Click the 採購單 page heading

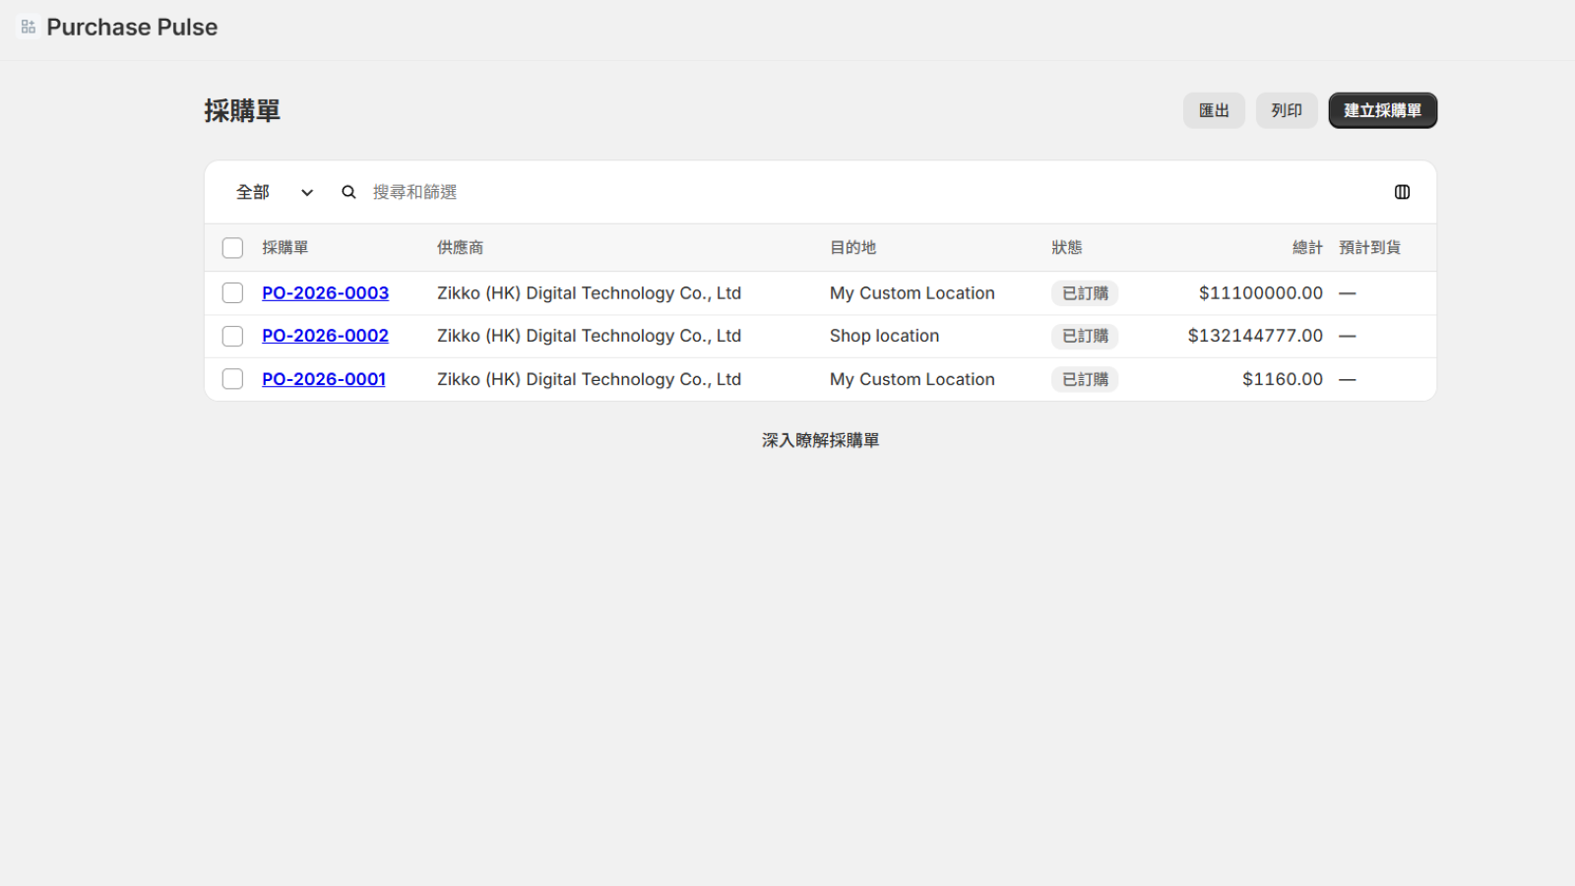click(242, 110)
